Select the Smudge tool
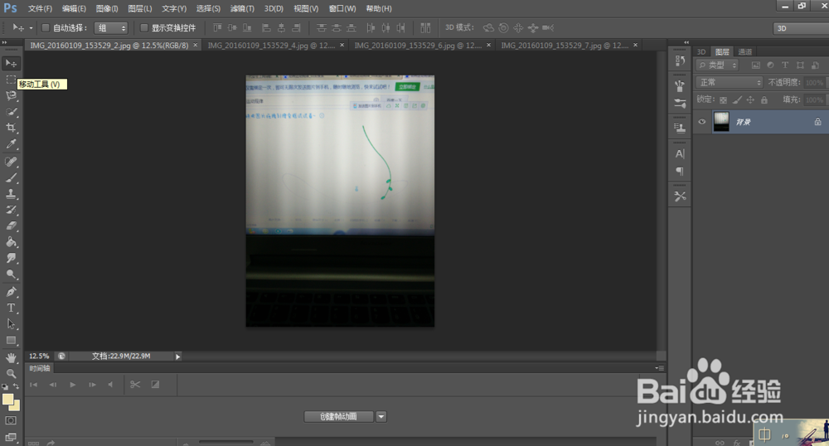Image resolution: width=829 pixels, height=446 pixels. pos(11,258)
